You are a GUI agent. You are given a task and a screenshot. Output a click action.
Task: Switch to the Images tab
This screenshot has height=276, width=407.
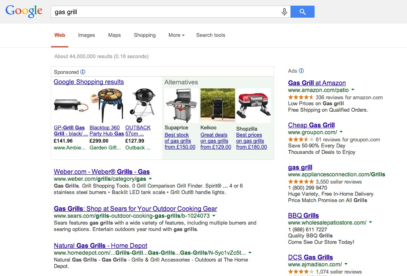click(x=86, y=35)
